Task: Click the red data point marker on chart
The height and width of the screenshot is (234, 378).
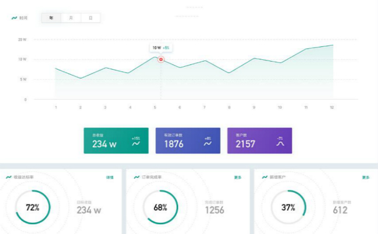Action: 161,59
